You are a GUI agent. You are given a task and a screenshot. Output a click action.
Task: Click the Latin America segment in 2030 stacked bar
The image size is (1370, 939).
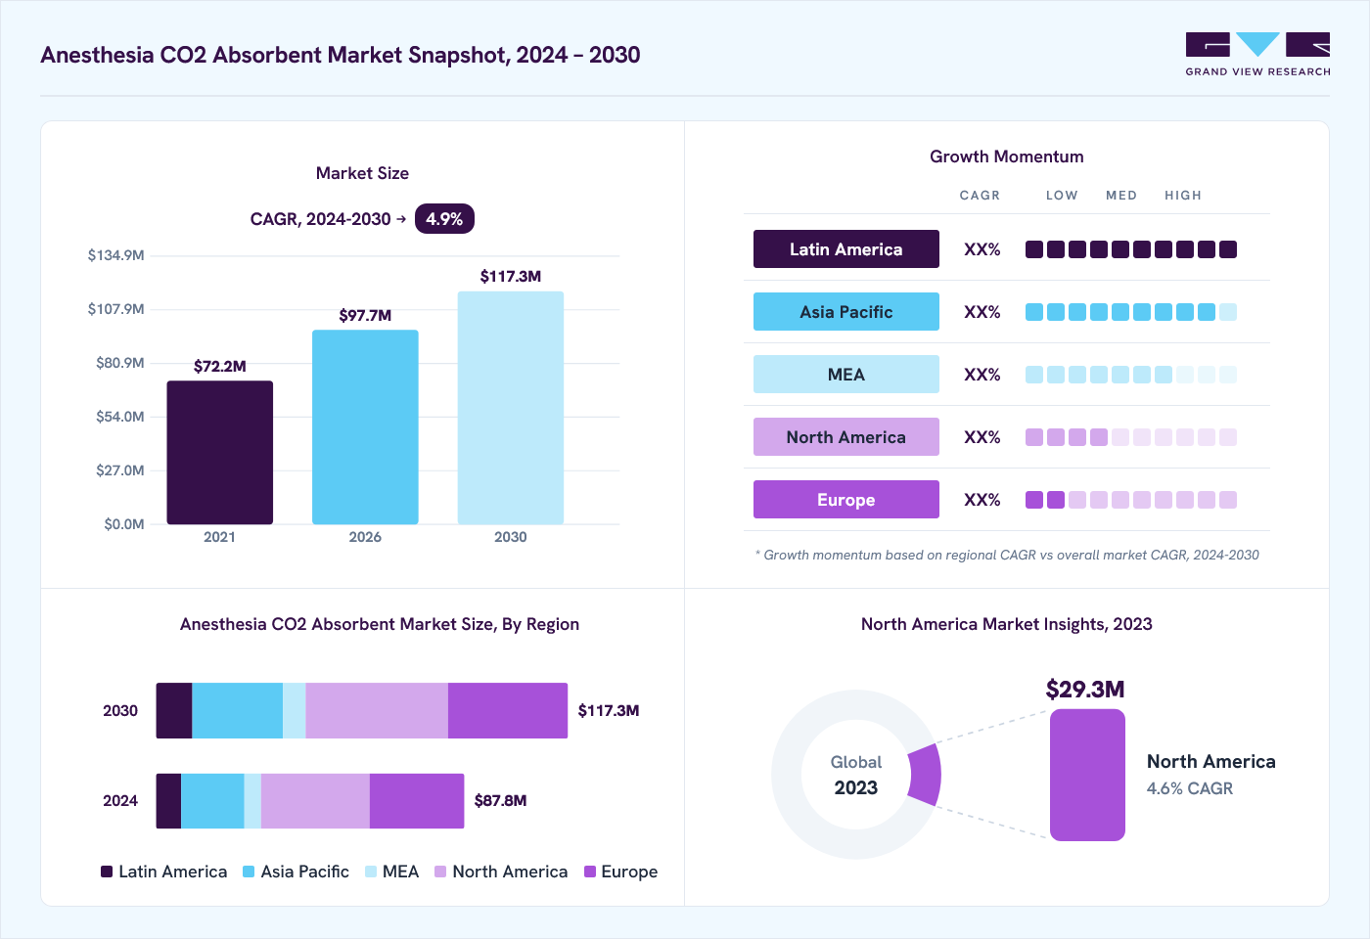174,711
